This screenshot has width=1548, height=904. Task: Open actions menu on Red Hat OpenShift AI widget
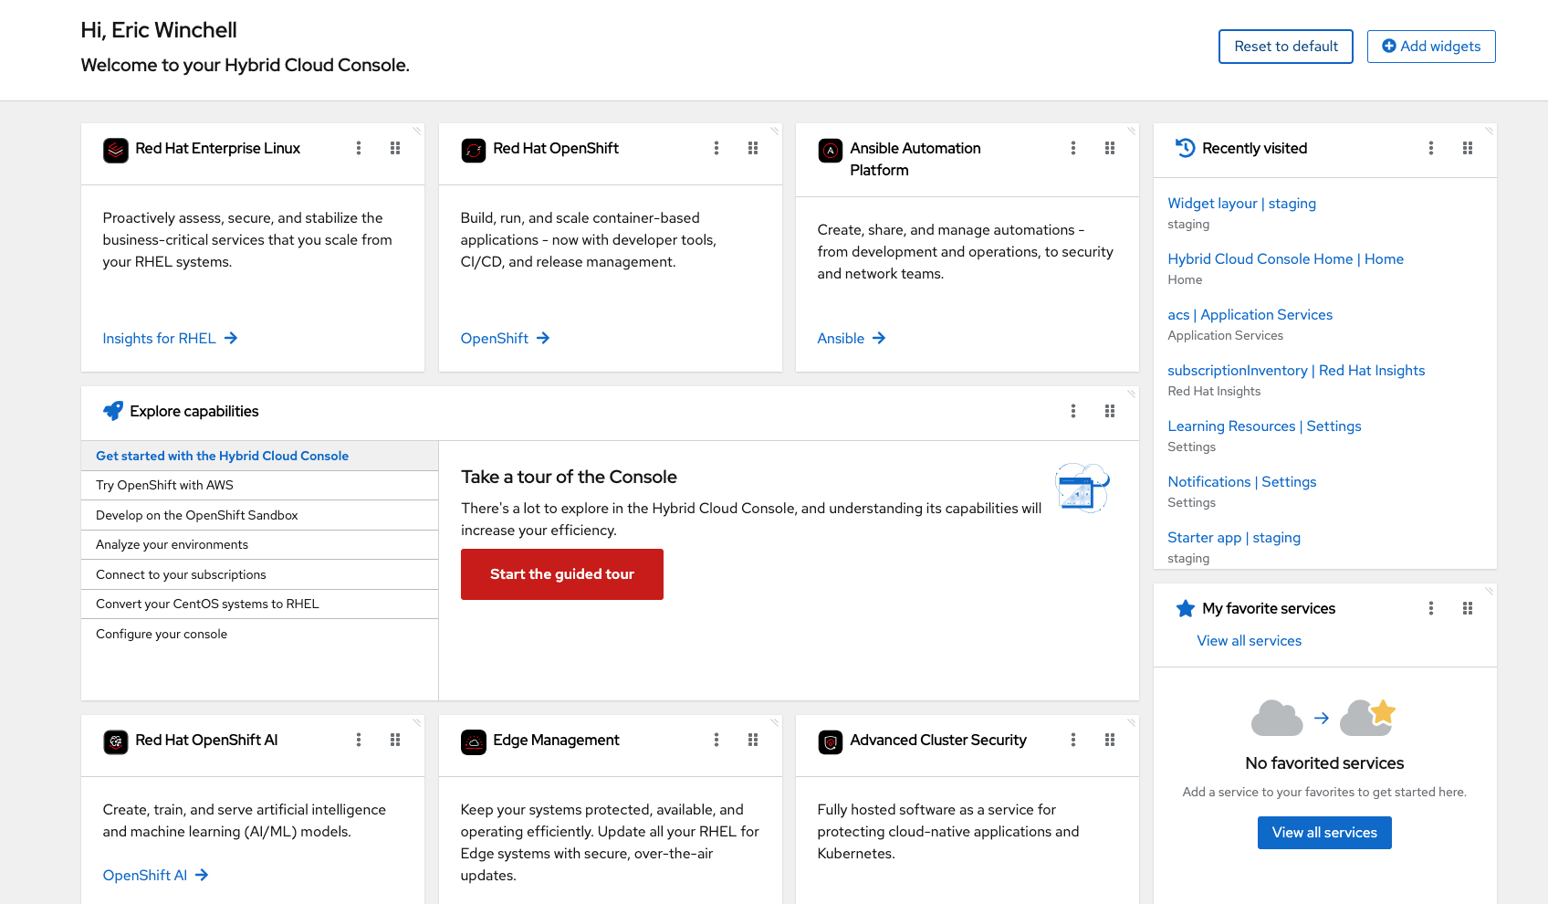(359, 740)
